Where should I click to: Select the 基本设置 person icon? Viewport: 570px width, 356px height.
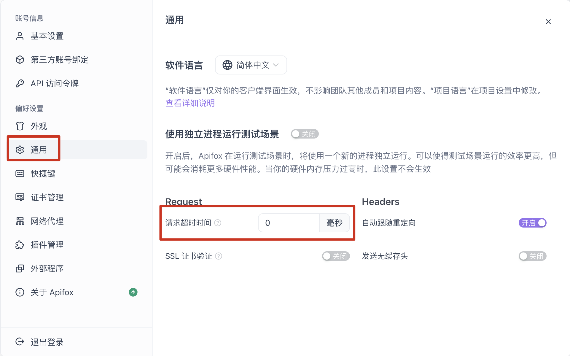tap(20, 36)
